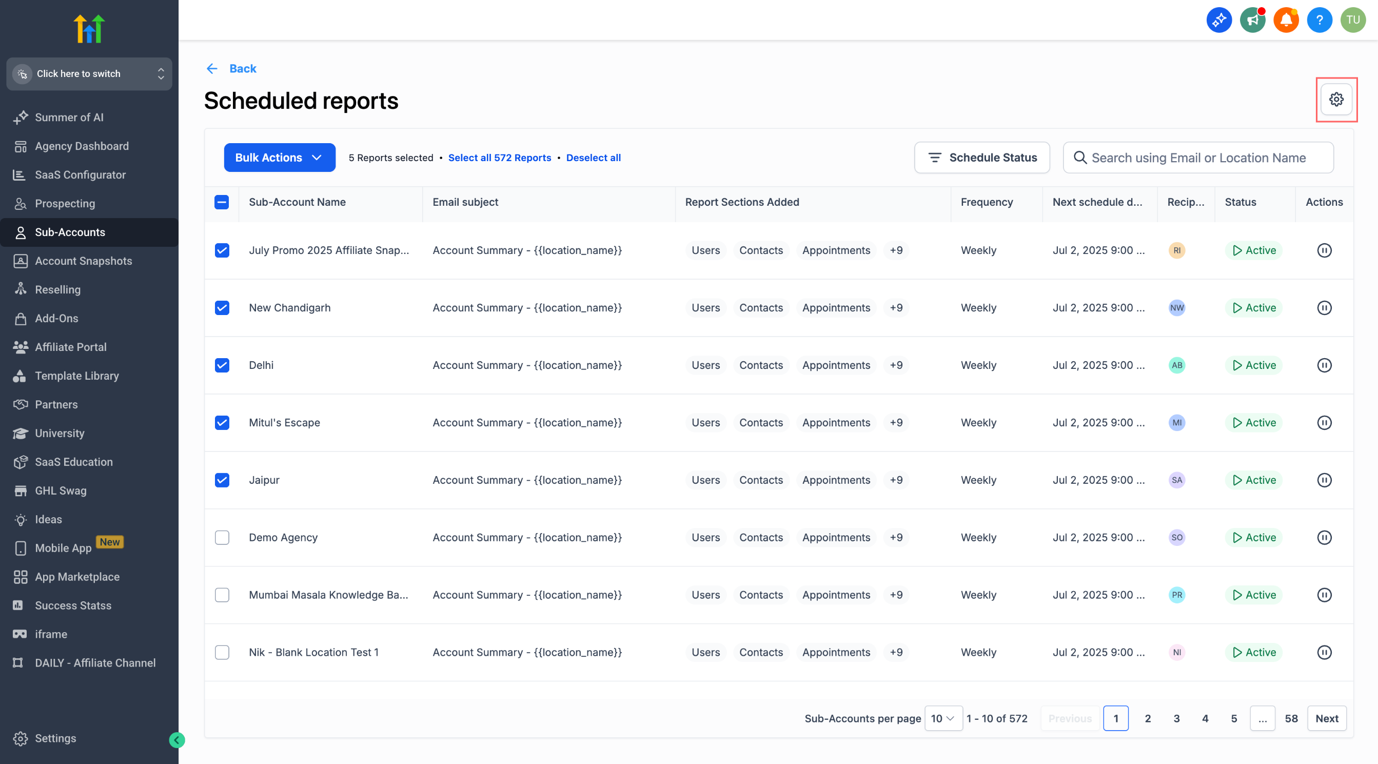1378x764 pixels.
Task: Click the blue help question mark icon
Action: (x=1319, y=21)
